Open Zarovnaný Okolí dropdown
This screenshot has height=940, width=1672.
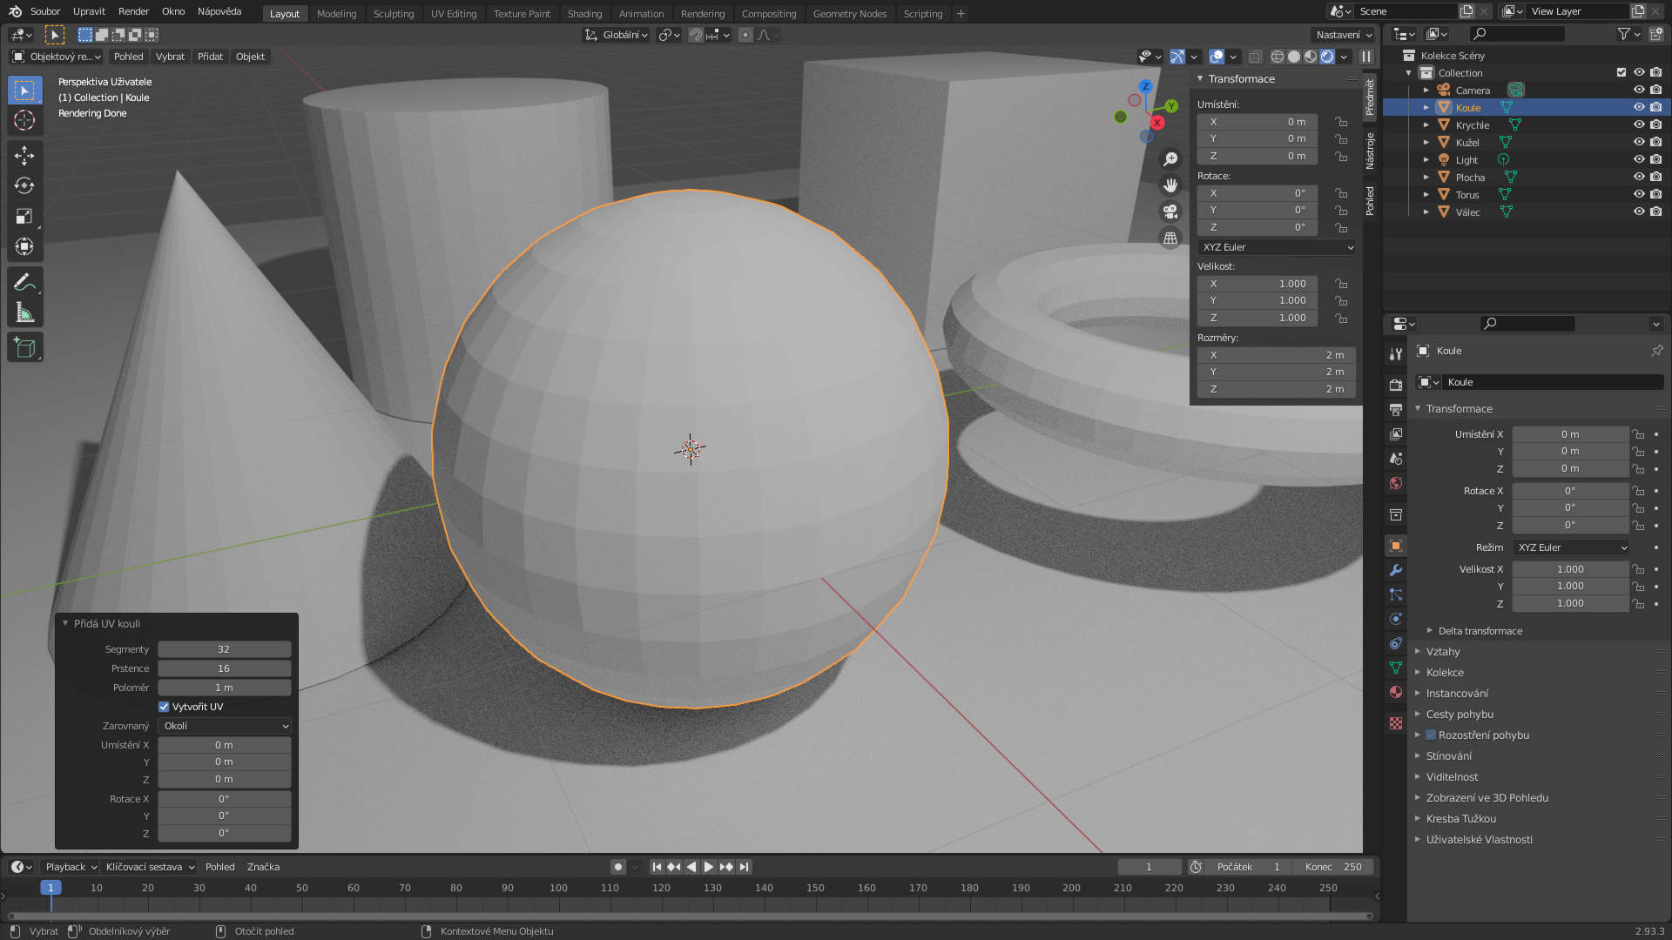coord(225,726)
